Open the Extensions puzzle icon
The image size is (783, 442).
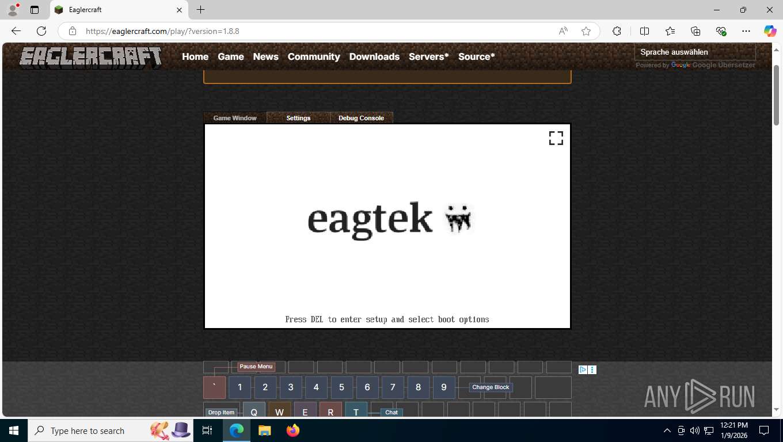click(617, 31)
